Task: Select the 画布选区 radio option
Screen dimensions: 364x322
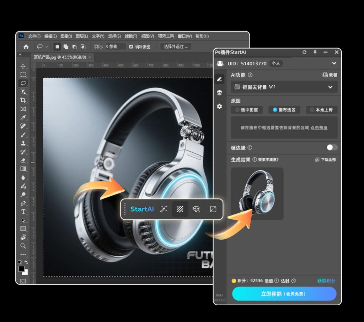Action: pos(284,110)
